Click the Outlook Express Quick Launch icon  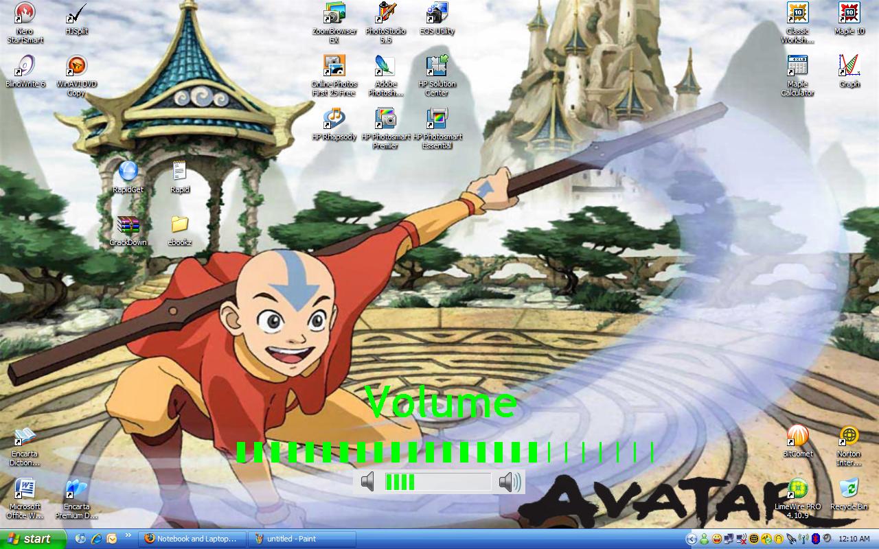[112, 539]
